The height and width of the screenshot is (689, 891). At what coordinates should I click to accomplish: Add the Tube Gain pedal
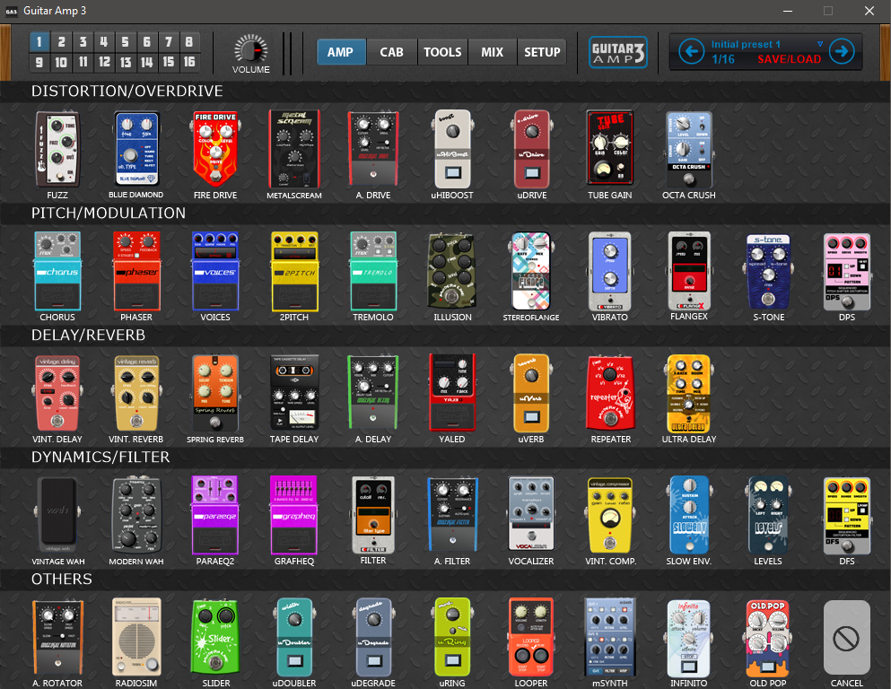[610, 148]
